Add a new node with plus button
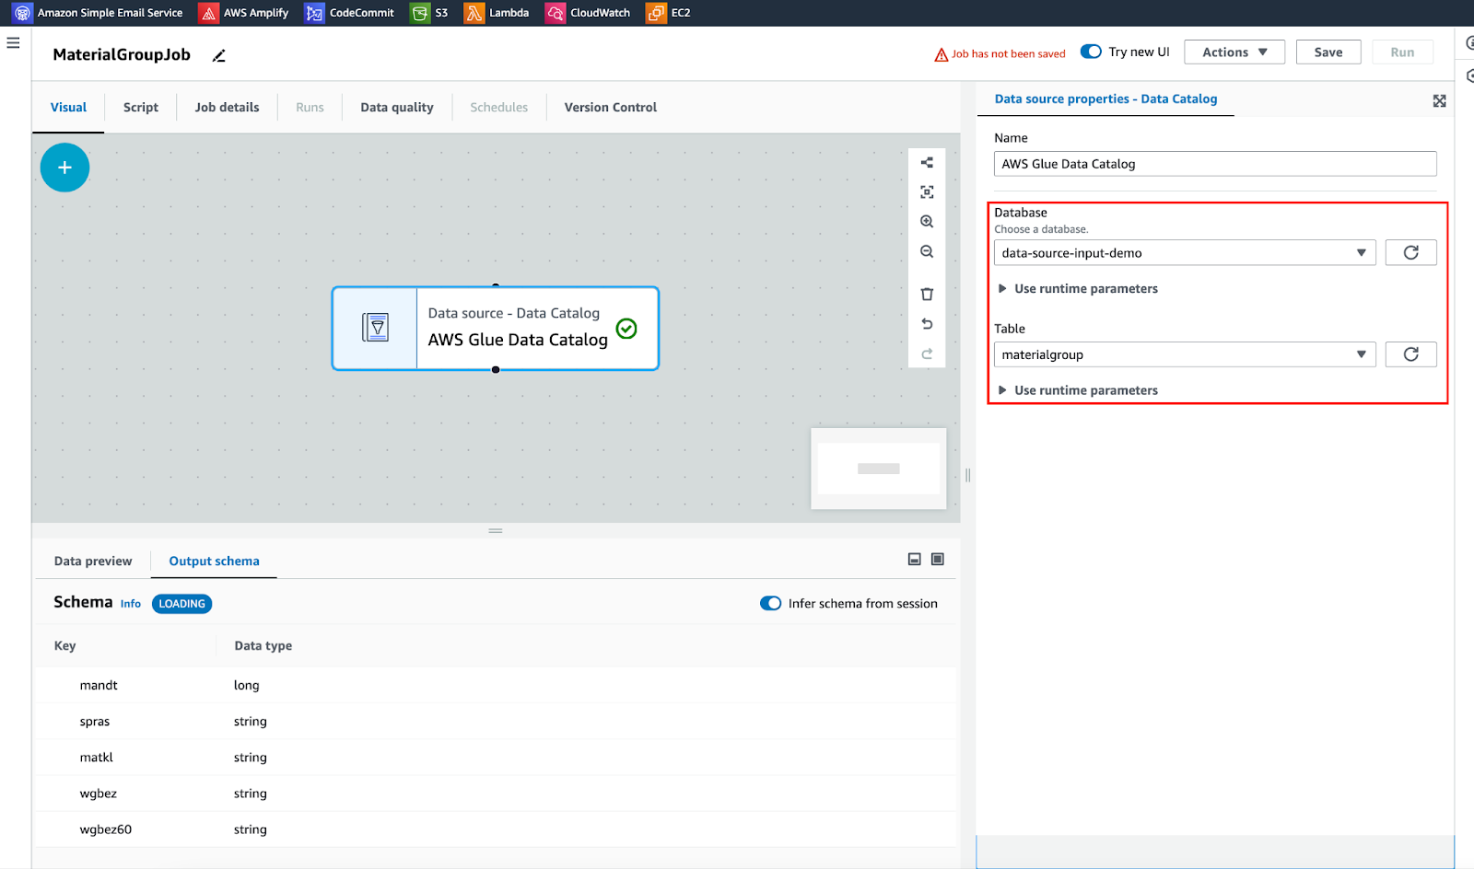The width and height of the screenshot is (1474, 869). click(x=64, y=168)
